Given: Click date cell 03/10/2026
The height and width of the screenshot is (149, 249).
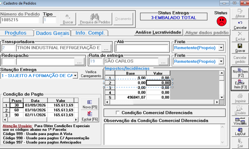Looking at the screenshot, I should coord(35,110).
